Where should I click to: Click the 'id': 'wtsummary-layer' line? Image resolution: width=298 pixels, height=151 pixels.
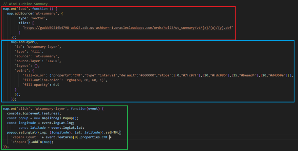point(38,47)
